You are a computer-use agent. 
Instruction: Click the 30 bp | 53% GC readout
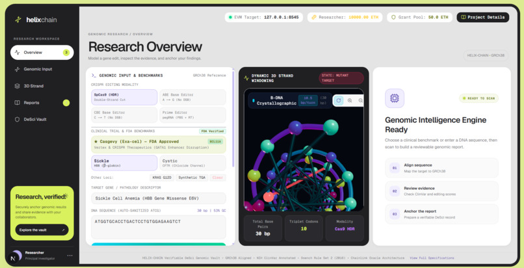click(x=211, y=211)
